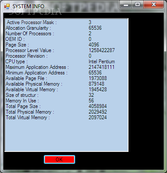
Task: Click the 'Allocation Granularity :' label
Action: coord(28,28)
